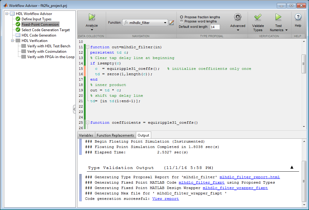Click the edit function pencil icon
309x210 pixels.
coord(172,23)
